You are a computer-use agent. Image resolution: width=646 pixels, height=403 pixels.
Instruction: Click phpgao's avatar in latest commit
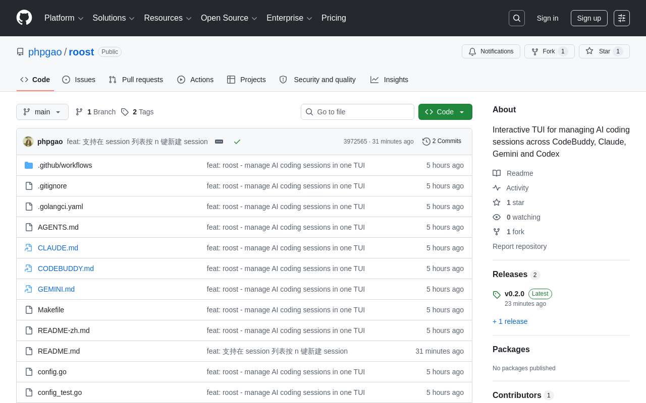pyautogui.click(x=28, y=142)
